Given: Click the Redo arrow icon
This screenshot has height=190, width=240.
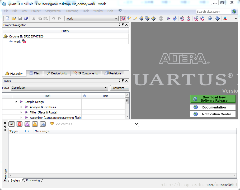Looking at the screenshot, I should (x=59, y=18).
